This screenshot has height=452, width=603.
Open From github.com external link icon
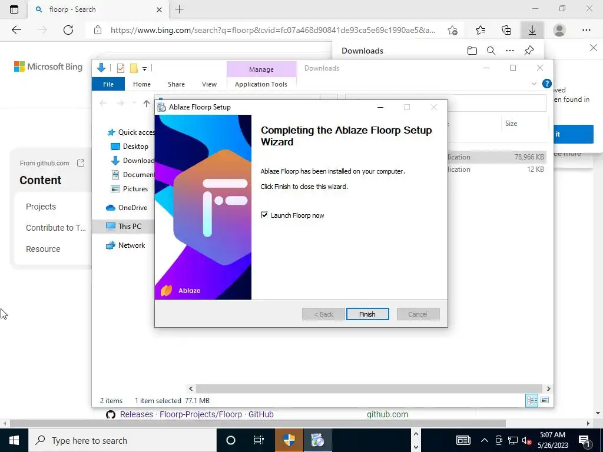point(81,163)
